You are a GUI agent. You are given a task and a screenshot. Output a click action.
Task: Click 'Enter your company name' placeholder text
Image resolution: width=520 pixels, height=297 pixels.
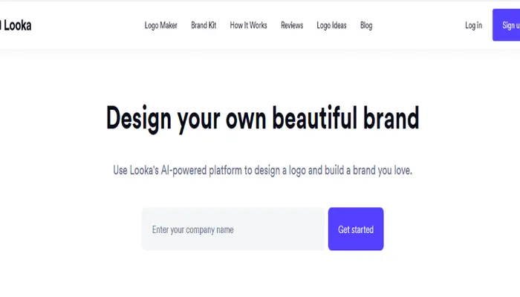click(x=193, y=230)
